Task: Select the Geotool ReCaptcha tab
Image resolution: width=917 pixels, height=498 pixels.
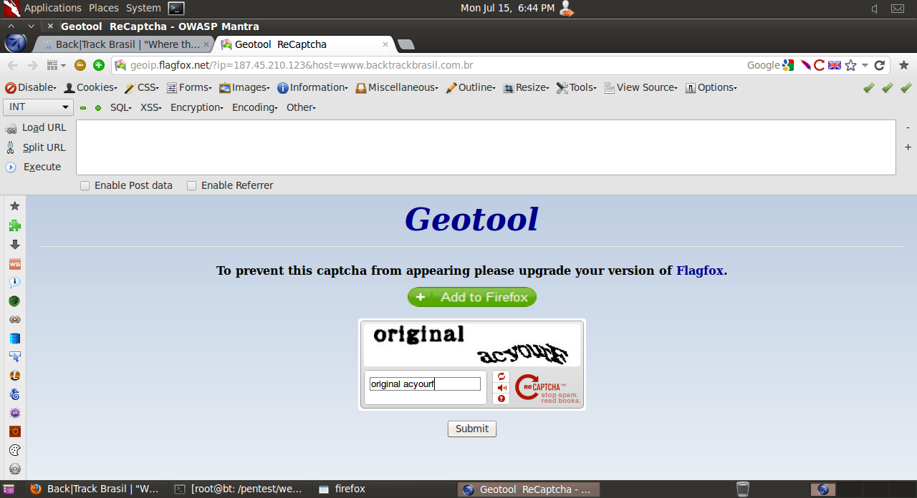Action: tap(304, 44)
